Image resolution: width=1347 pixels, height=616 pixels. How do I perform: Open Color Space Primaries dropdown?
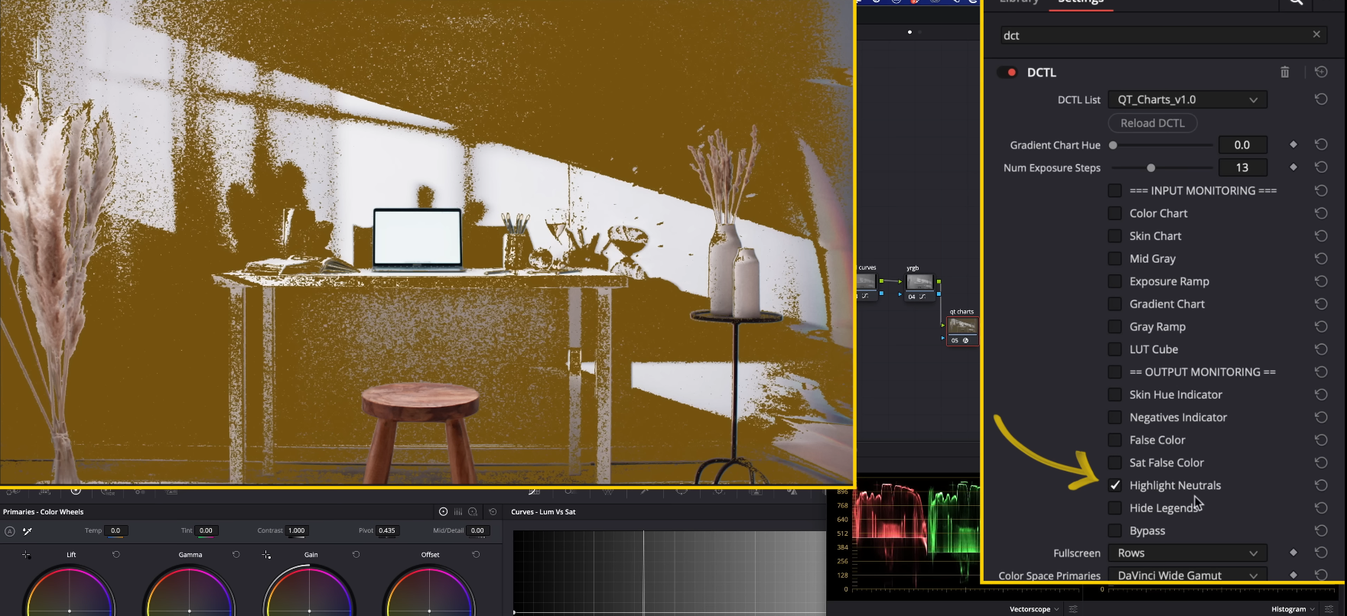[x=1187, y=575]
